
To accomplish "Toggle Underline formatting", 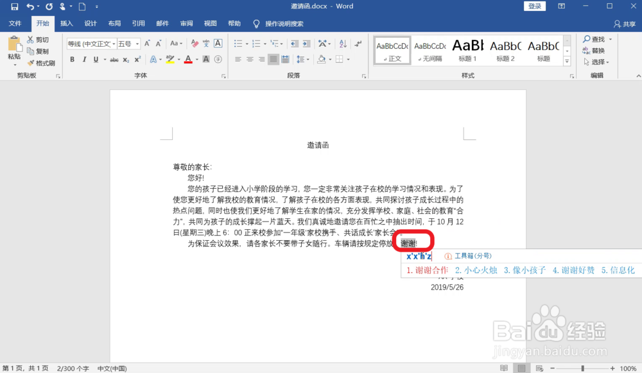I will pyautogui.click(x=96, y=59).
